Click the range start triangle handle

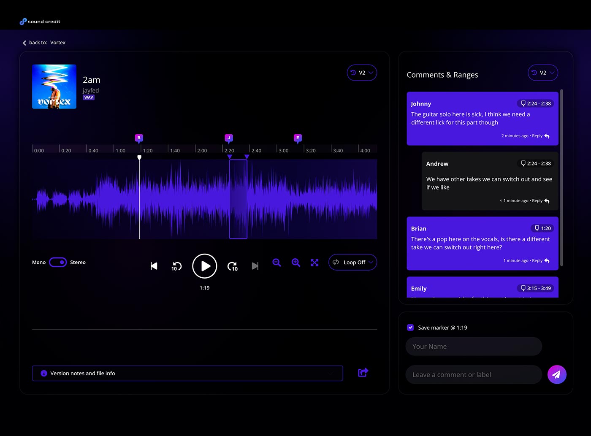coord(230,157)
